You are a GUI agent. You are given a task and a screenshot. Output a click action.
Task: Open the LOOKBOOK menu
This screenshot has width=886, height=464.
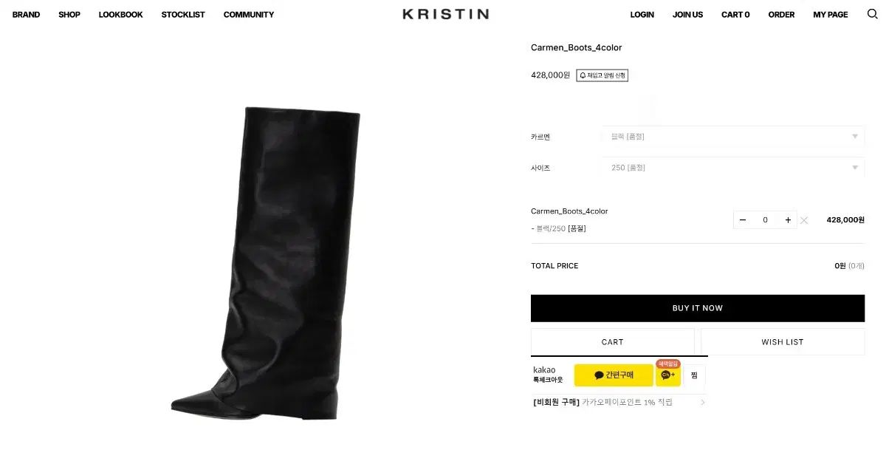coord(120,15)
